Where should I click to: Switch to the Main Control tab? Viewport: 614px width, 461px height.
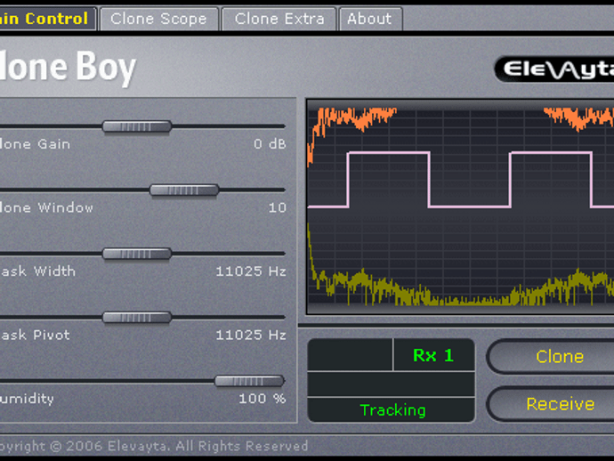click(47, 19)
